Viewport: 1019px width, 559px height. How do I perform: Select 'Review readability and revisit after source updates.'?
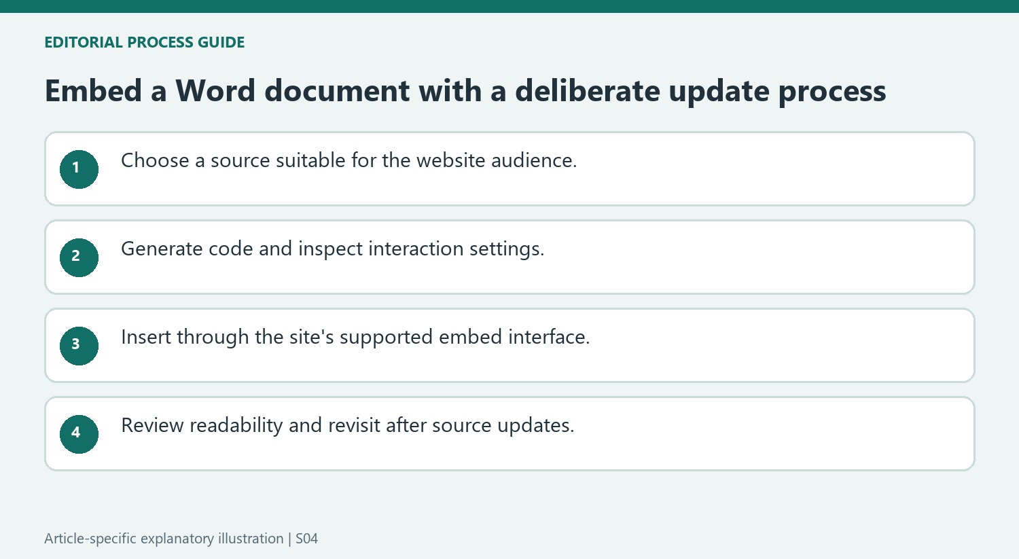point(347,425)
